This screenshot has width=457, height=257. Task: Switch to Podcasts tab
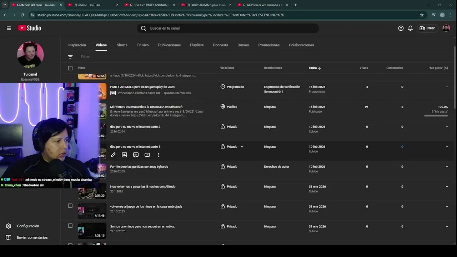click(x=220, y=45)
